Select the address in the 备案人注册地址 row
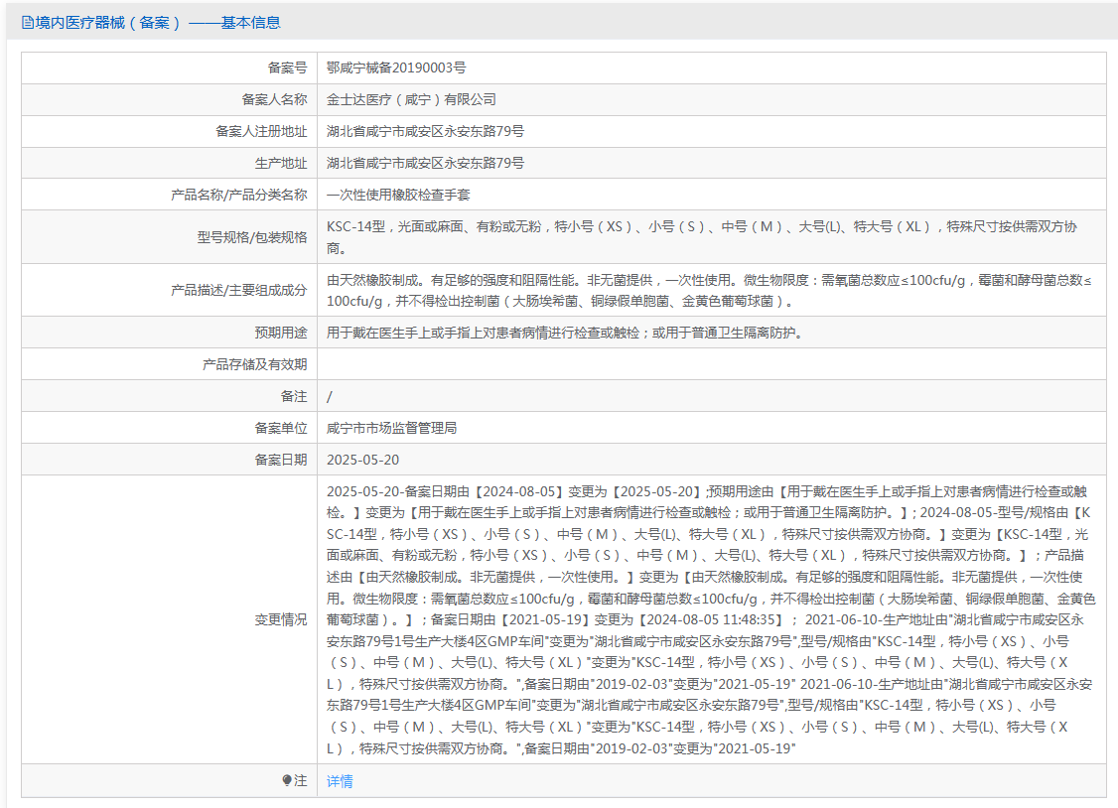 (x=425, y=131)
